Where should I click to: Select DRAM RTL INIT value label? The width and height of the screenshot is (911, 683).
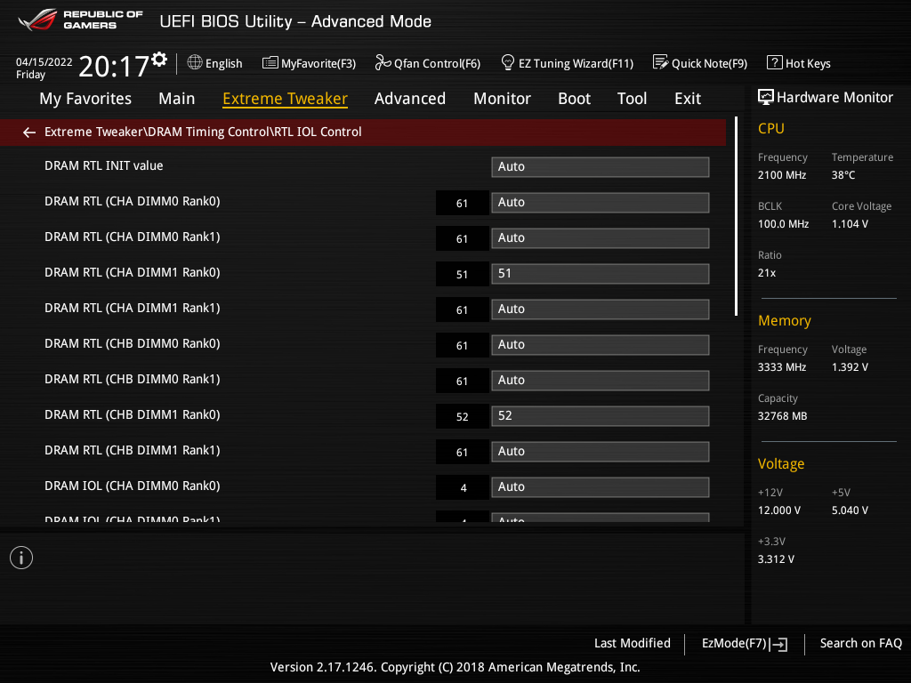[x=103, y=165]
